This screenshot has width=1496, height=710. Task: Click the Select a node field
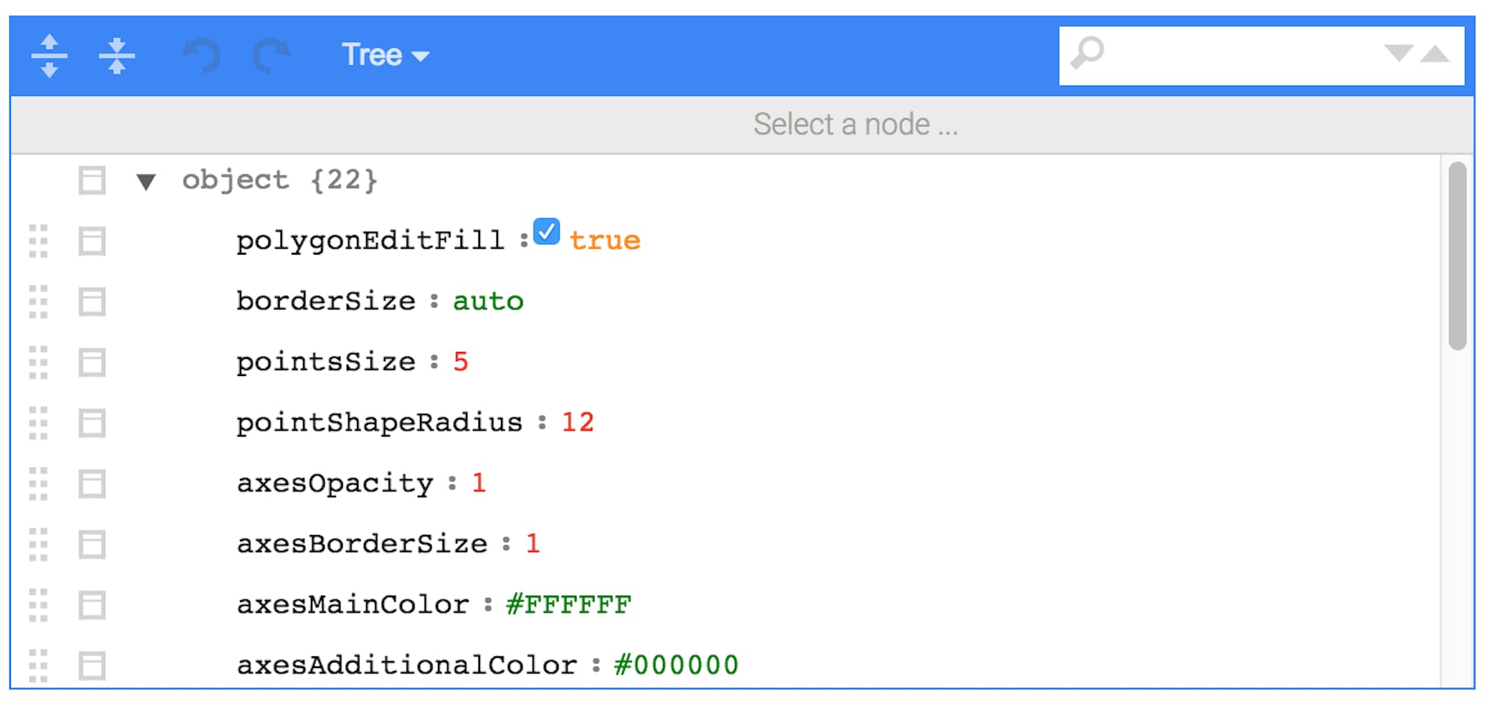pos(856,124)
